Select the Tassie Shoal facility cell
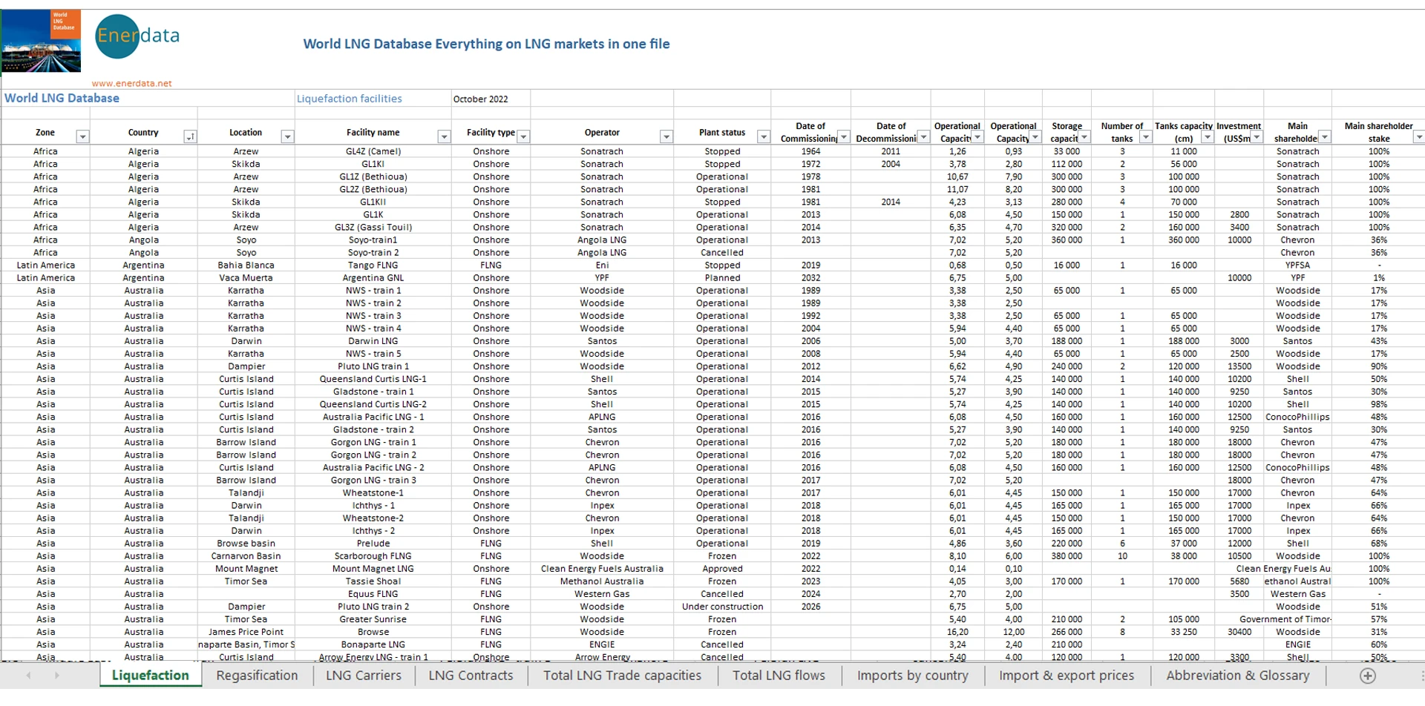Screen dimensions: 1425x706 [x=373, y=581]
